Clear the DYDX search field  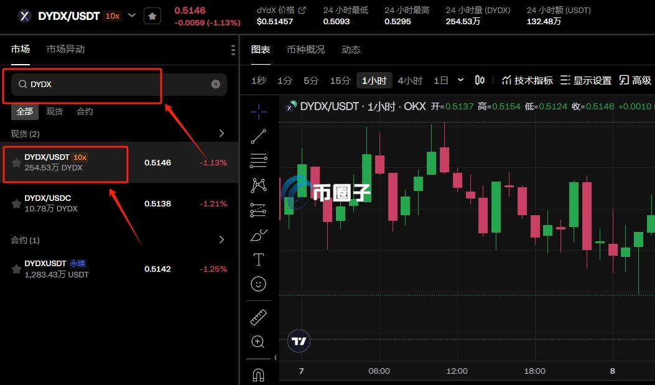coord(216,84)
